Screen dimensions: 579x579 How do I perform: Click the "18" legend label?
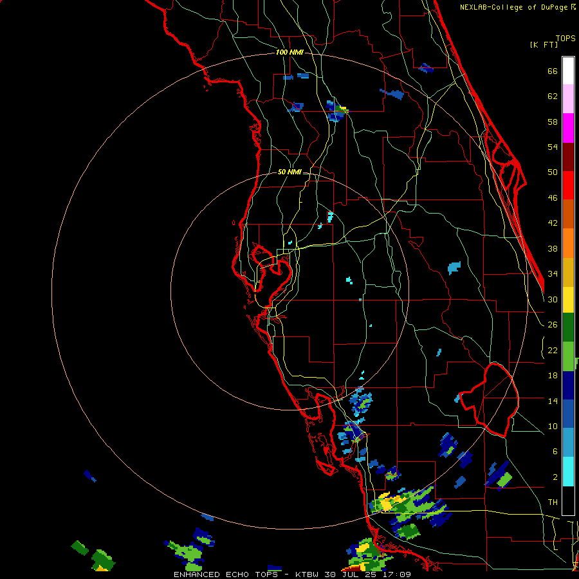[x=553, y=376]
